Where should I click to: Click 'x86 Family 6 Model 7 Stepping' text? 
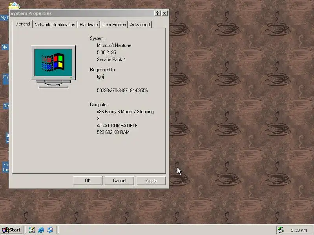click(125, 112)
